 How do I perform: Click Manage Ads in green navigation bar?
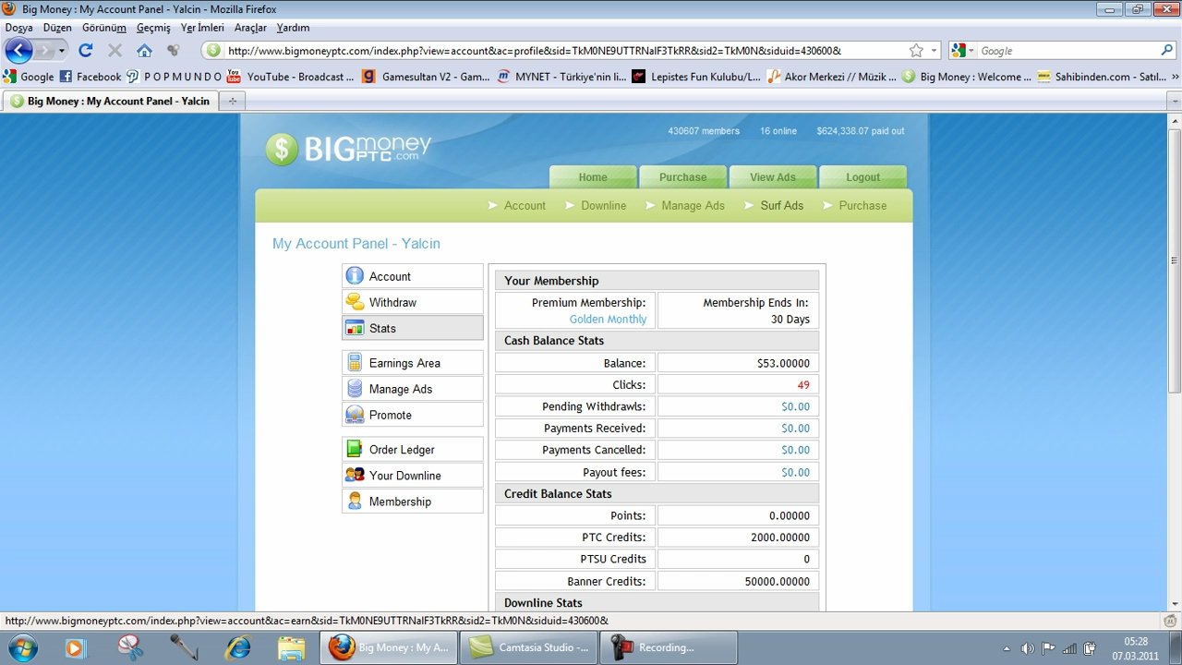693,205
